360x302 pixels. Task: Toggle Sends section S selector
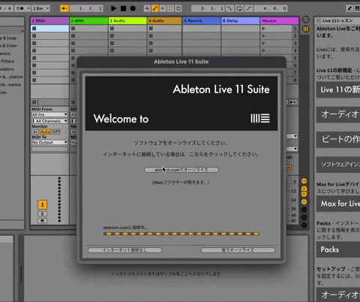coord(304,189)
